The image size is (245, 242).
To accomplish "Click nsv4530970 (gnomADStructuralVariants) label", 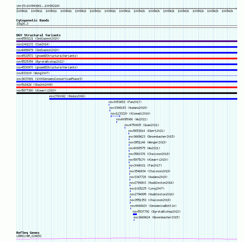I will 47,67.
